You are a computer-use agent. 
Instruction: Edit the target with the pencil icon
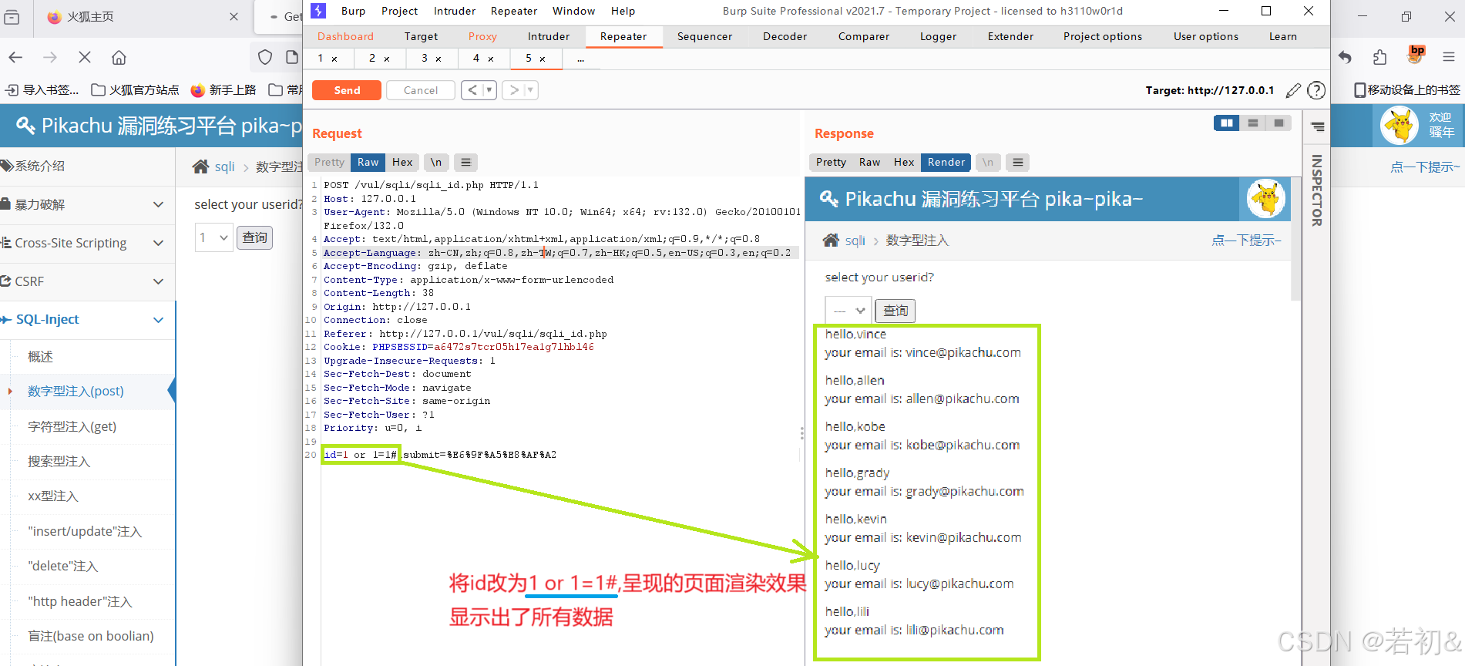tap(1293, 90)
